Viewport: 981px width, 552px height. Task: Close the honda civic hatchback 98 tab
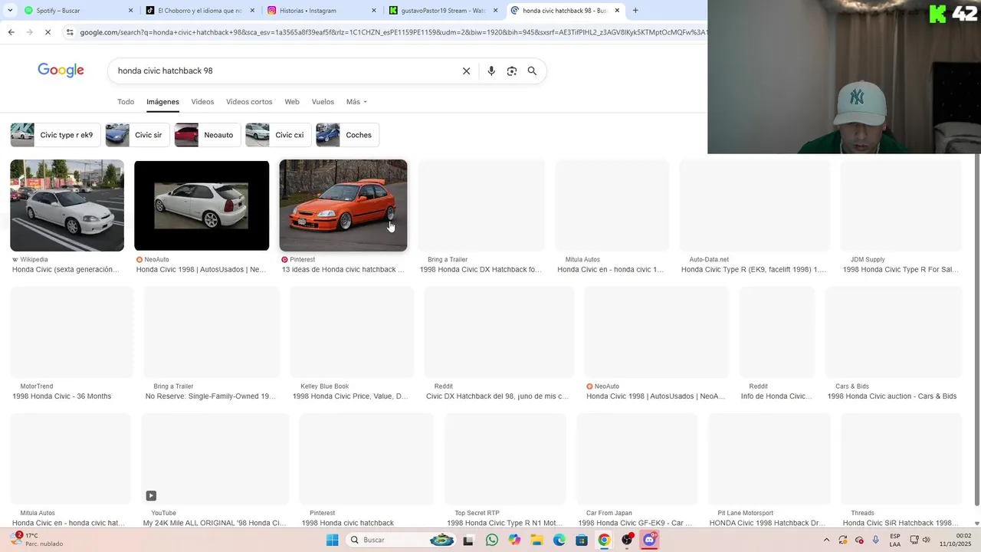(617, 11)
